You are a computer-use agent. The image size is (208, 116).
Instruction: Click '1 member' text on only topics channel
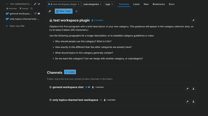tap(111, 100)
